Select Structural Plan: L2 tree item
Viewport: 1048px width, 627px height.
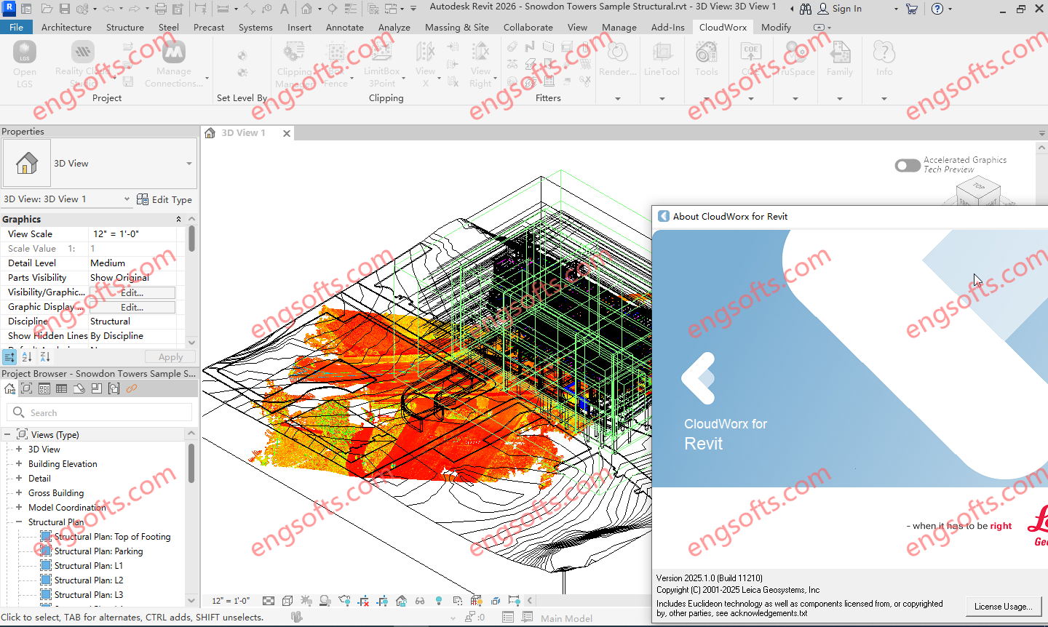pyautogui.click(x=89, y=580)
